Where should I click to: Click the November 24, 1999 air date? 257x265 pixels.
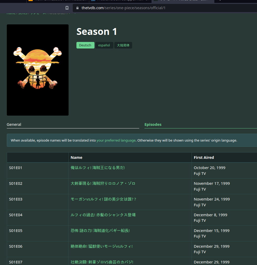[212, 199]
